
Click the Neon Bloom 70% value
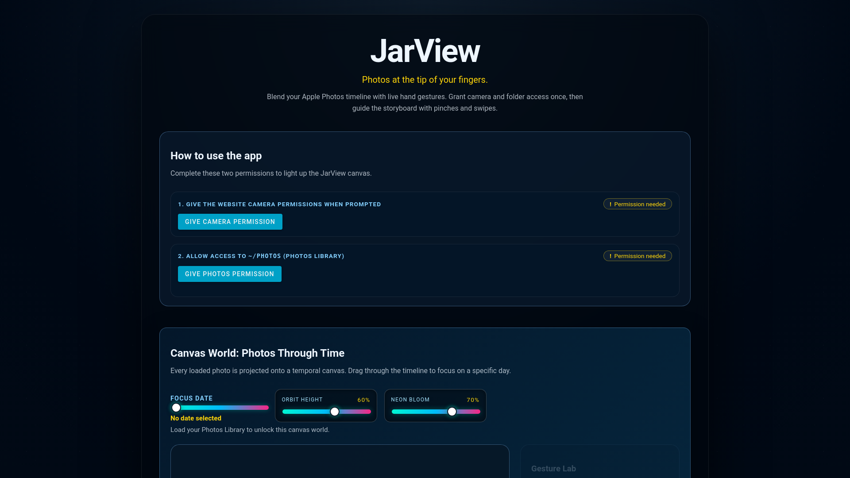point(473,400)
